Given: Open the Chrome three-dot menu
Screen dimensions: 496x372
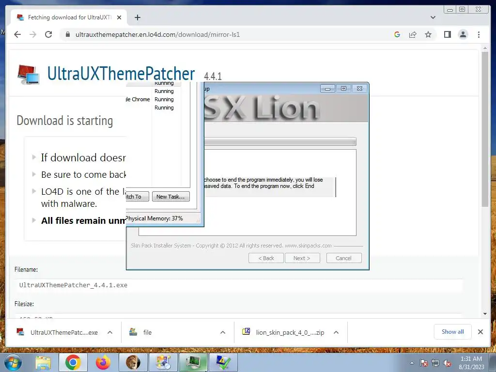Looking at the screenshot, I should pyautogui.click(x=479, y=34).
